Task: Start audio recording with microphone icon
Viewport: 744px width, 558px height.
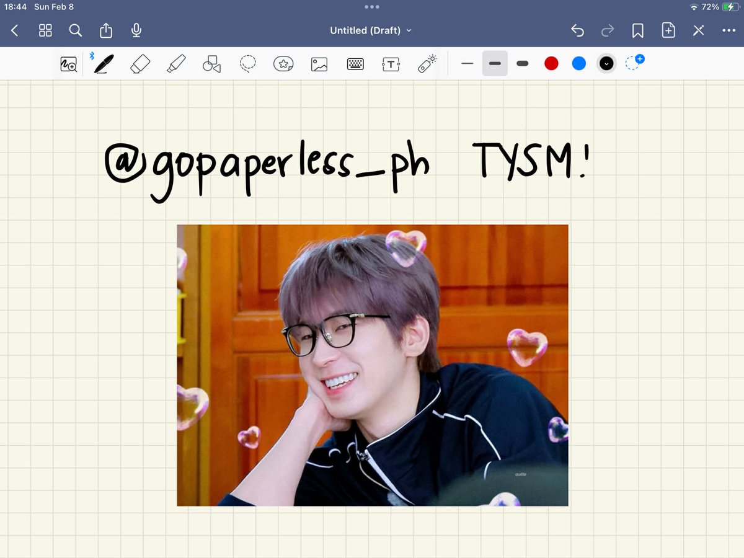Action: (x=136, y=30)
